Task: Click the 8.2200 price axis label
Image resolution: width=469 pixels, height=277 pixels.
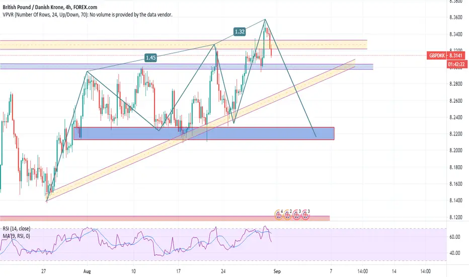Action: 456,134
